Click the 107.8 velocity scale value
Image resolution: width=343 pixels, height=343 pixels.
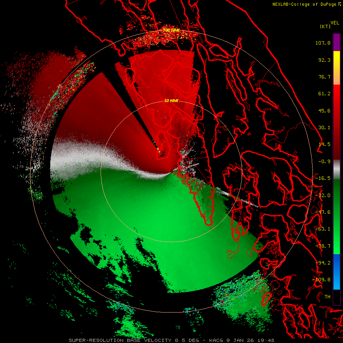[x=323, y=43]
